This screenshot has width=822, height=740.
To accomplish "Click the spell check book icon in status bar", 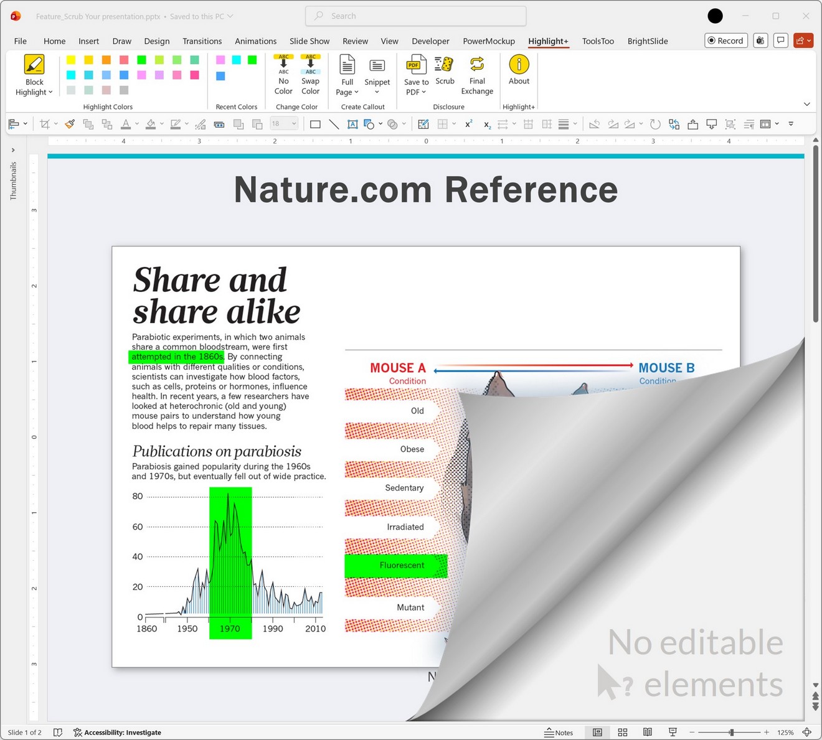I will 58,733.
